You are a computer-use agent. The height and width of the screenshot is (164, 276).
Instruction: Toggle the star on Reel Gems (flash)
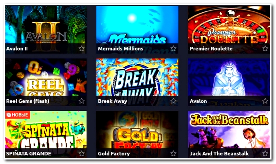coord(82,101)
